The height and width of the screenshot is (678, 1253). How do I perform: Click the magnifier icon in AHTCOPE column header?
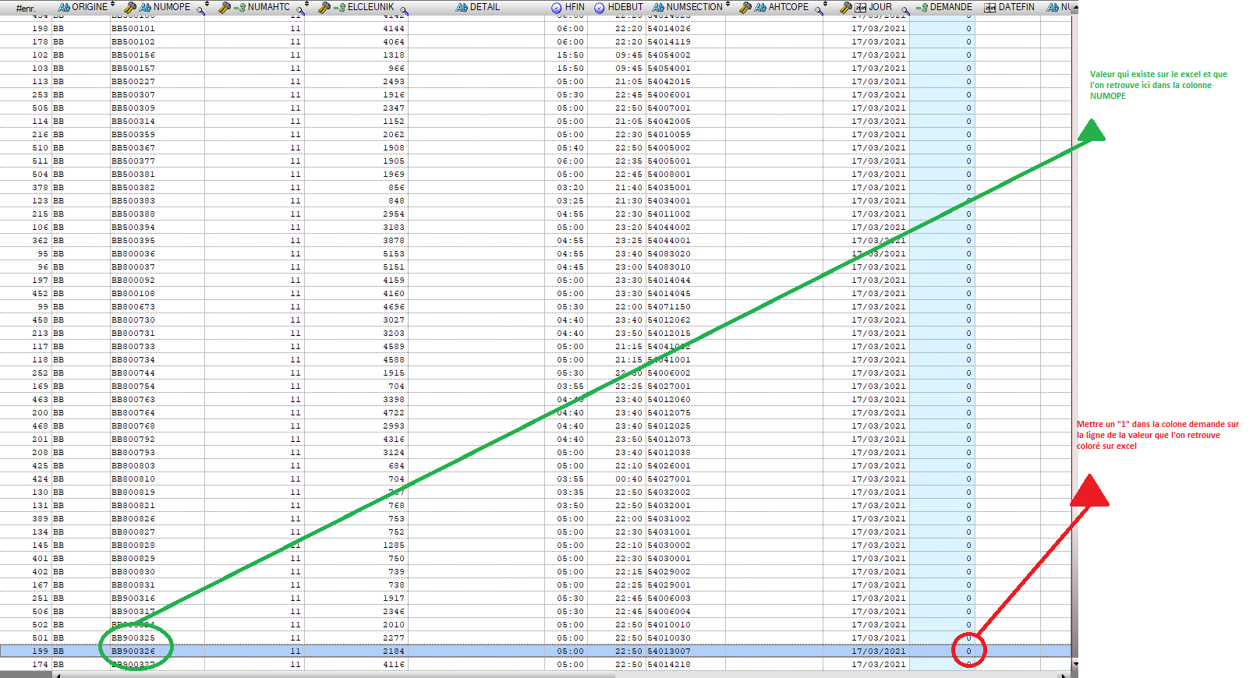point(819,9)
